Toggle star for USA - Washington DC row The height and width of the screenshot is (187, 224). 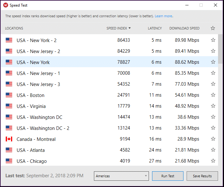(213, 117)
